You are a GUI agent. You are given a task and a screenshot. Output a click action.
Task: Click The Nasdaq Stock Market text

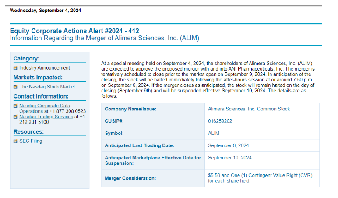tap(47, 87)
